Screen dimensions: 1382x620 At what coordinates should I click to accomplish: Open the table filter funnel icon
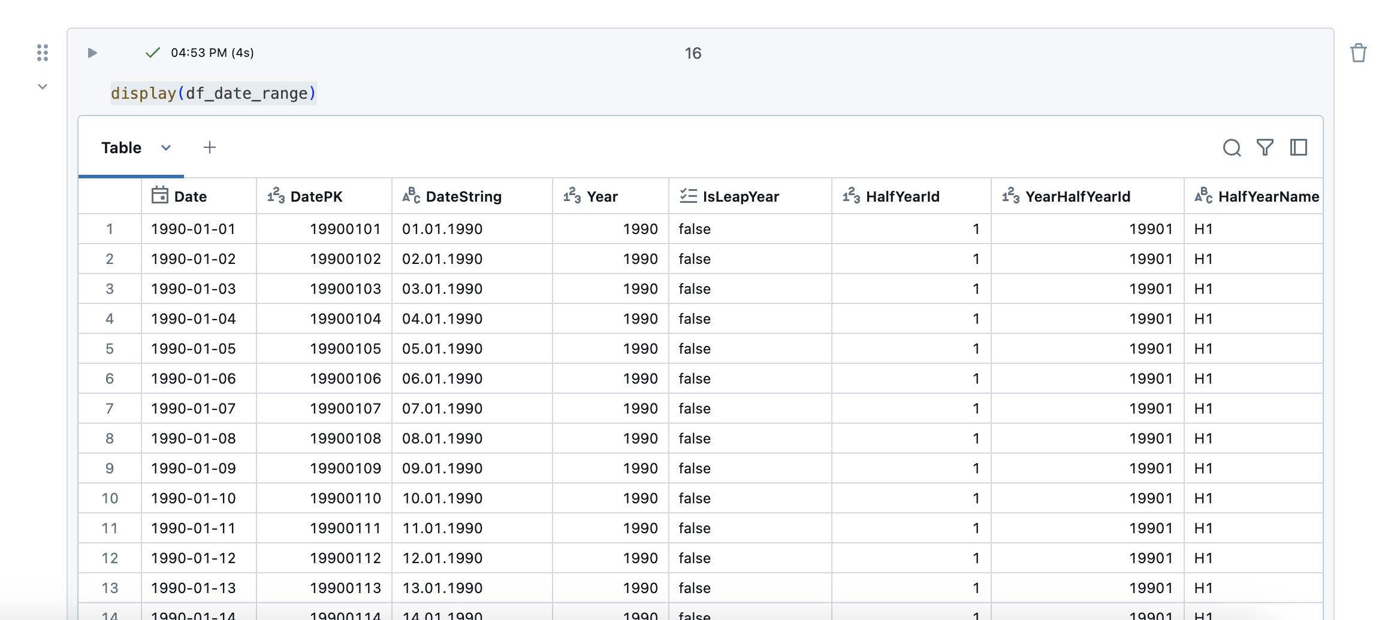point(1265,147)
